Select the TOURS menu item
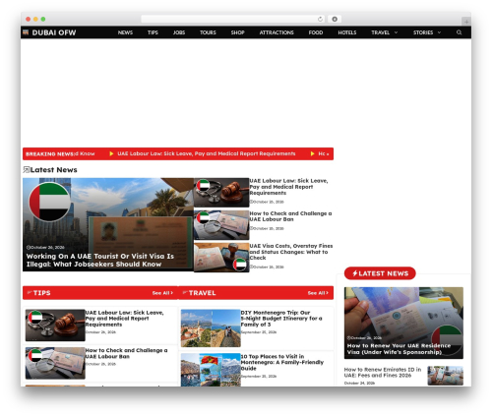The image size is (492, 416). tap(208, 32)
